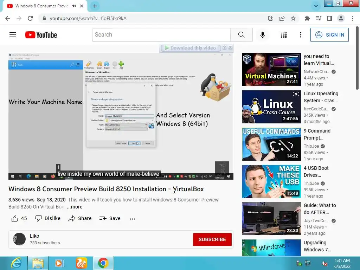Viewport: 360px width, 270px height.
Task: Share this page from address bar
Action: 282,18
